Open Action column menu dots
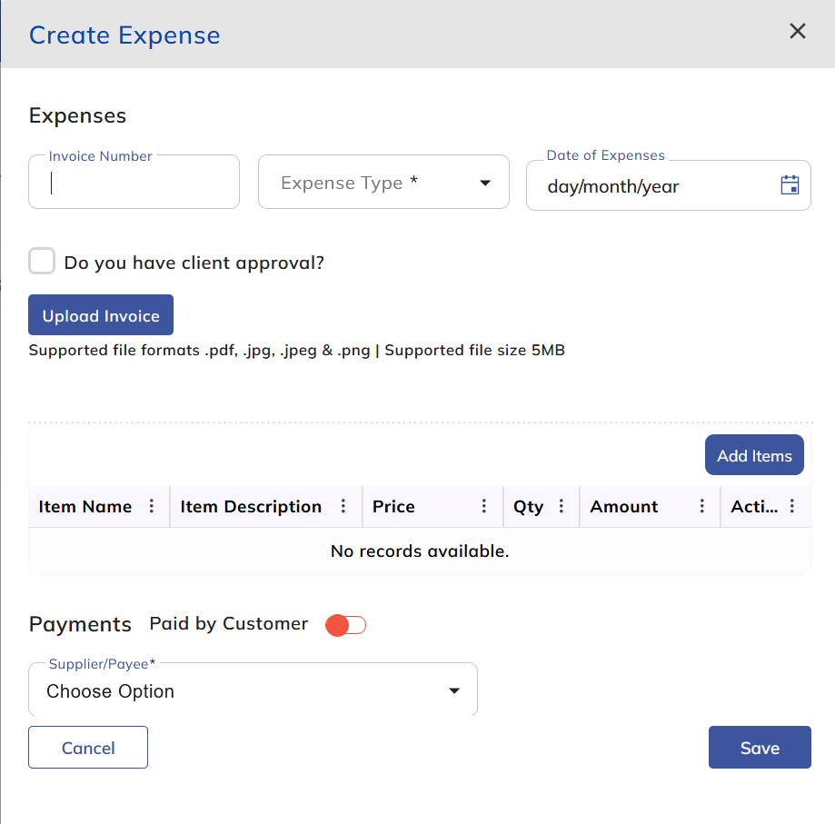Screen dimensions: 835x824 [792, 507]
